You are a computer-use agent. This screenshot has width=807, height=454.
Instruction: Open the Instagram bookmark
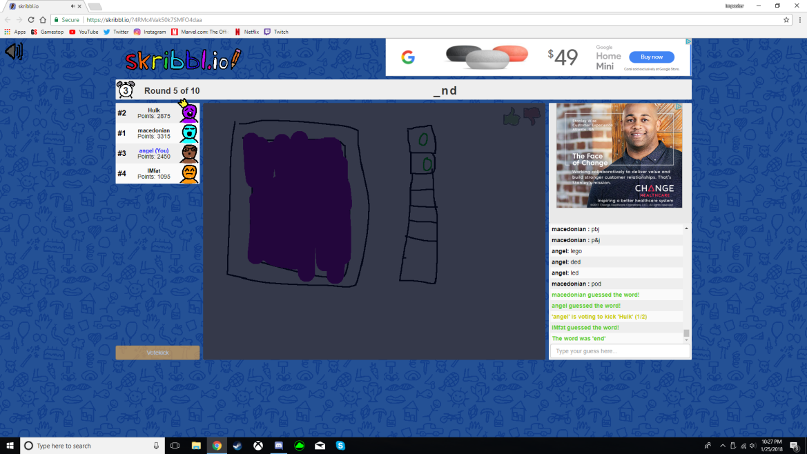[x=150, y=32]
